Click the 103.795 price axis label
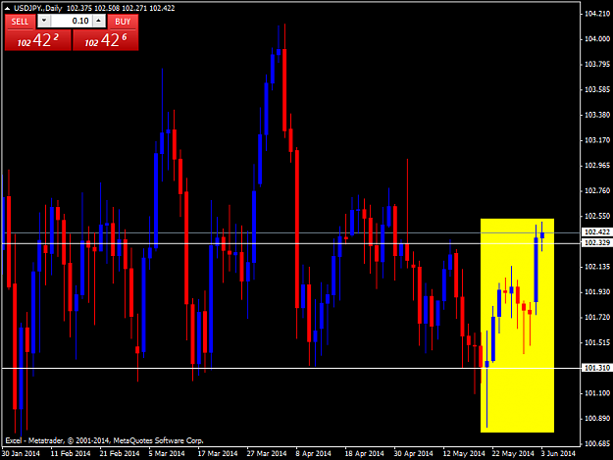 click(597, 65)
